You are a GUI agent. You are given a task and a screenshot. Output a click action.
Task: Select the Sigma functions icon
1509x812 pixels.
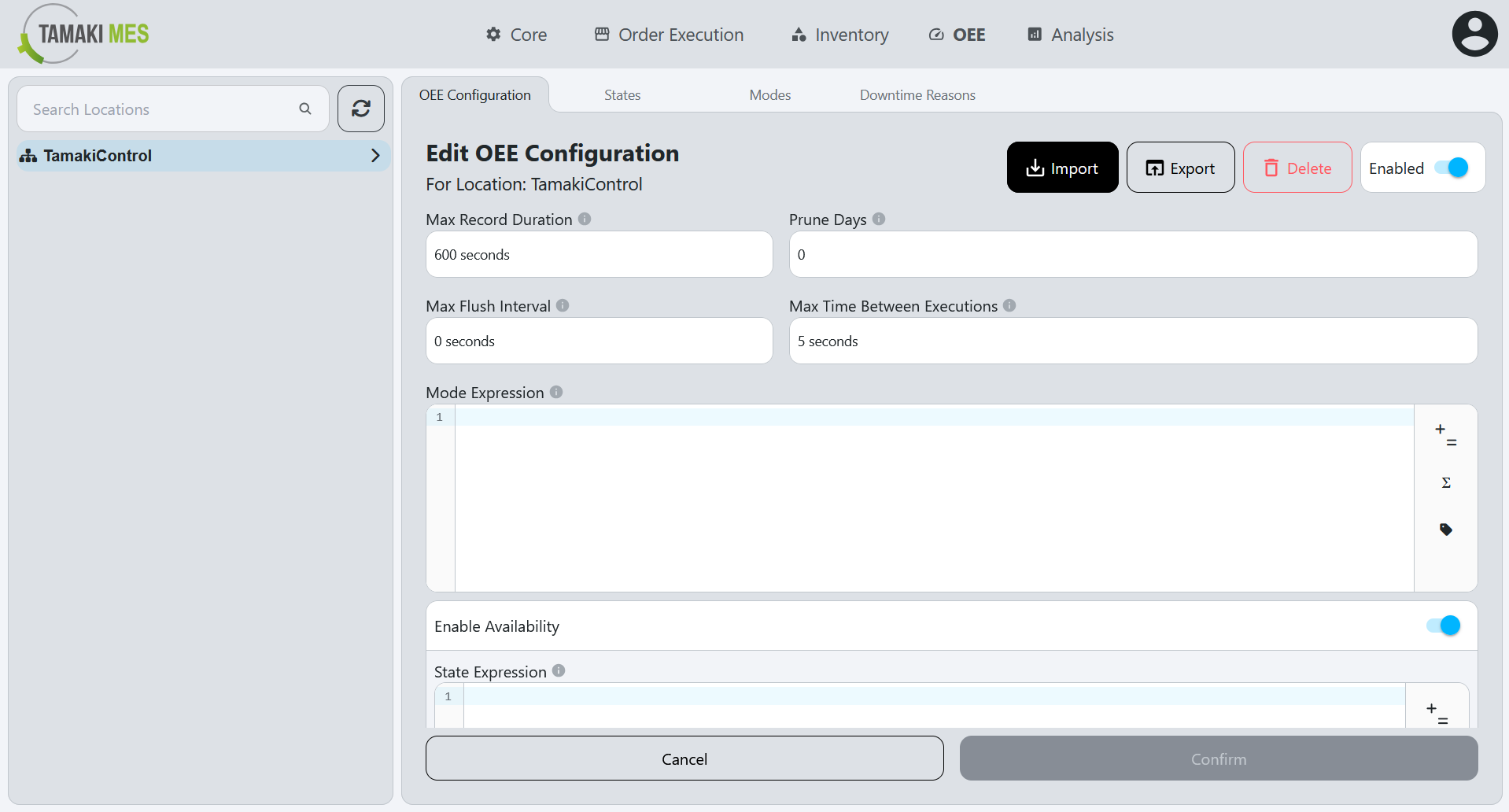click(1445, 482)
